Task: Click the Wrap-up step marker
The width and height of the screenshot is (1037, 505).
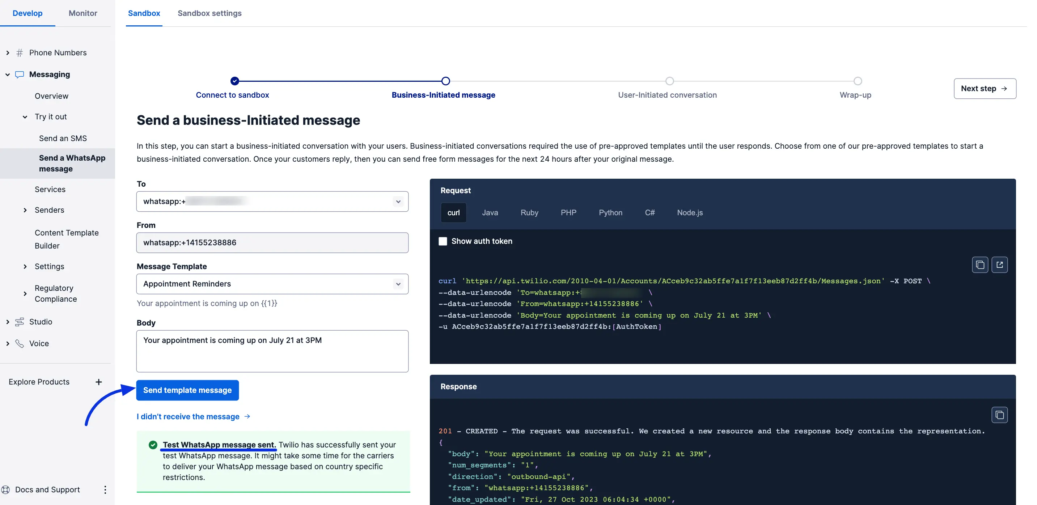Action: point(858,81)
